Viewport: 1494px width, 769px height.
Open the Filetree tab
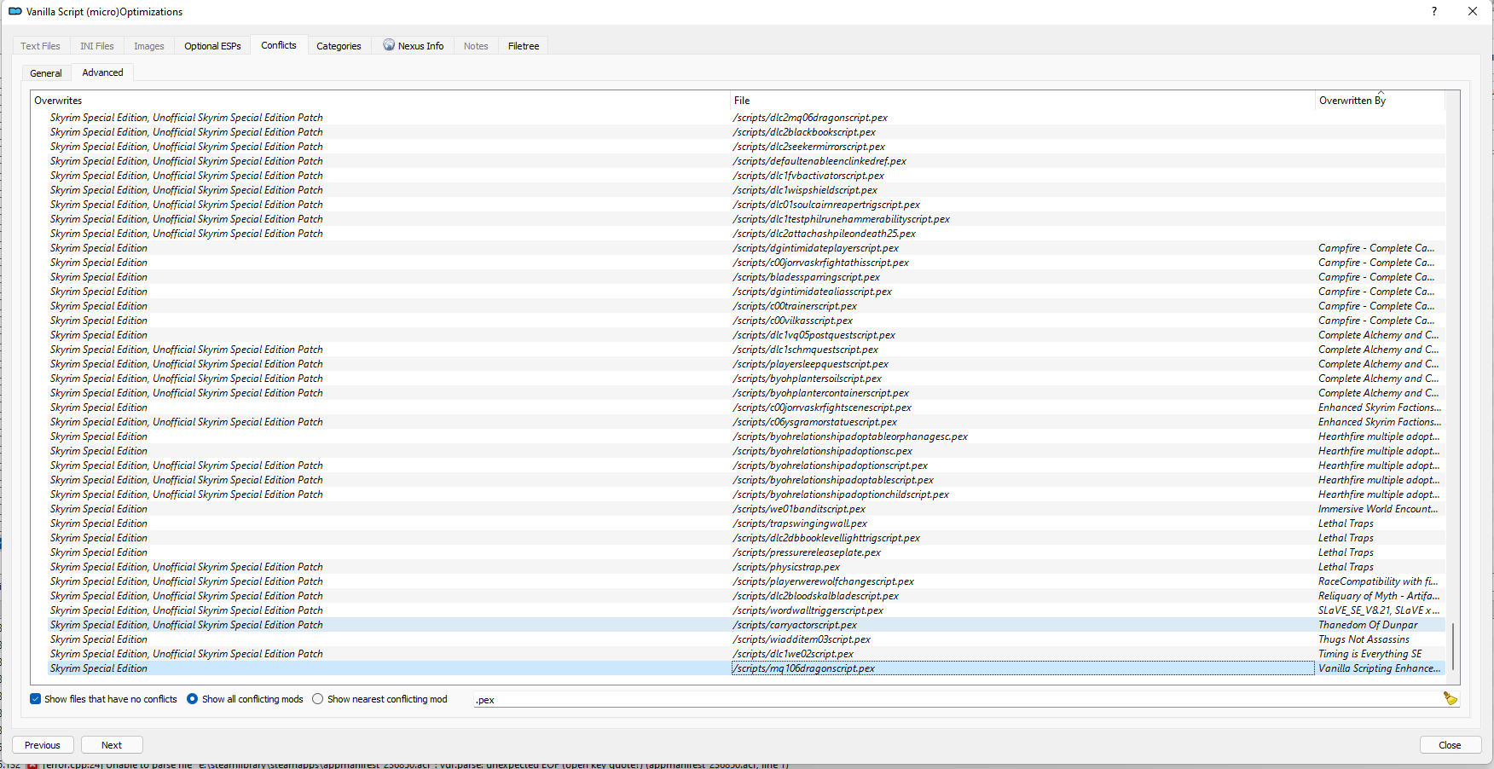coord(524,46)
